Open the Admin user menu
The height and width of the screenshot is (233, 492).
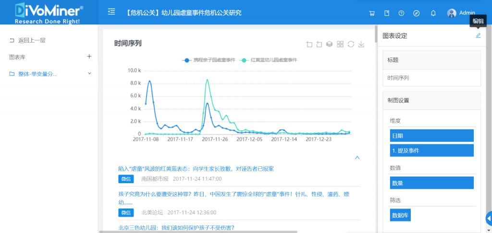[x=461, y=13]
